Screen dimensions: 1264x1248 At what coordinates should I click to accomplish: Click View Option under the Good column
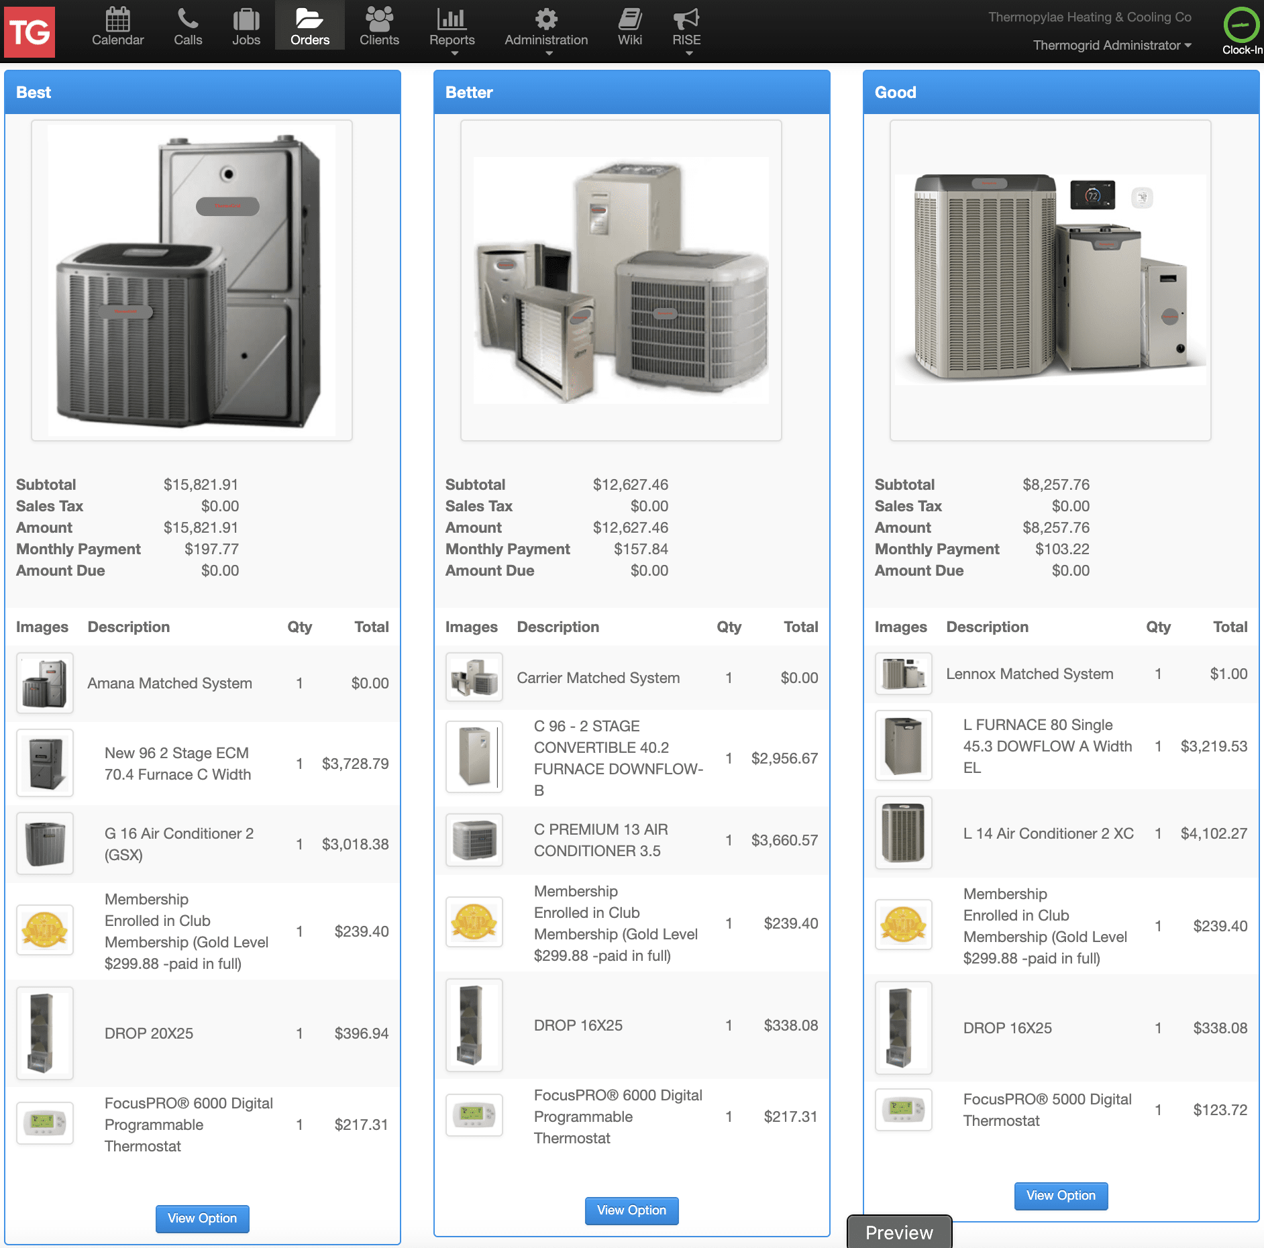(1060, 1196)
